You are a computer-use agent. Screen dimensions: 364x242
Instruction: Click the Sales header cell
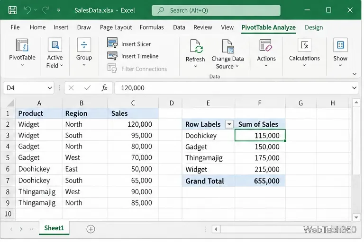[x=133, y=113]
